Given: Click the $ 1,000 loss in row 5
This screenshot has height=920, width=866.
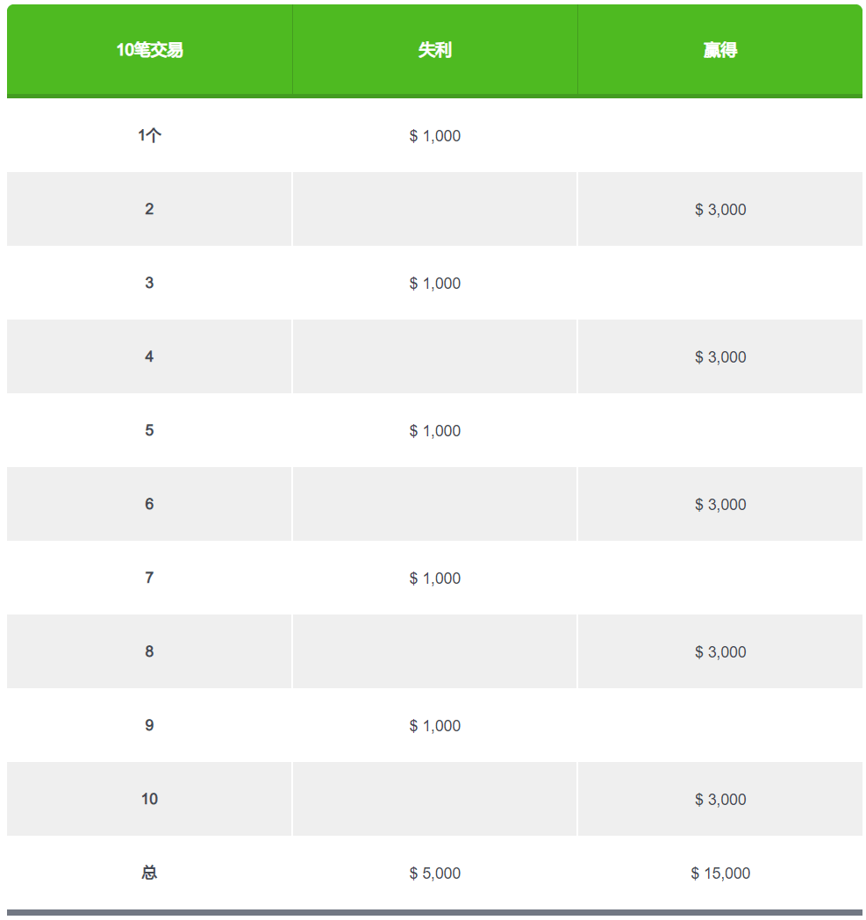Looking at the screenshot, I should (x=434, y=430).
